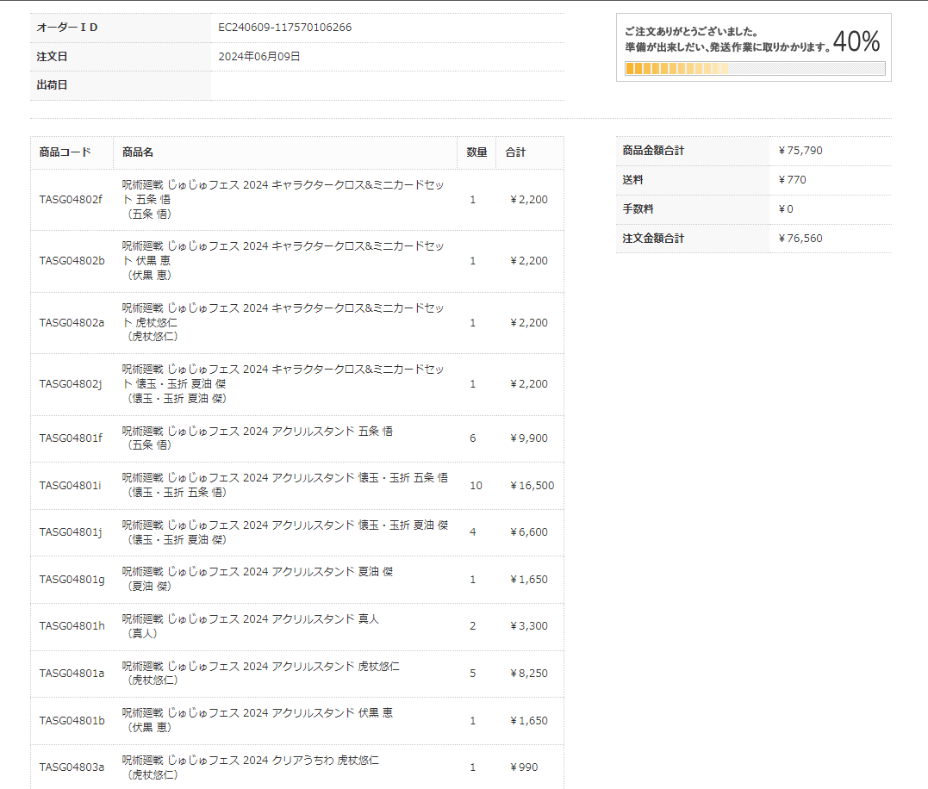Click the 商品金額合計 label
The width and height of the screenshot is (928, 789).
653,151
